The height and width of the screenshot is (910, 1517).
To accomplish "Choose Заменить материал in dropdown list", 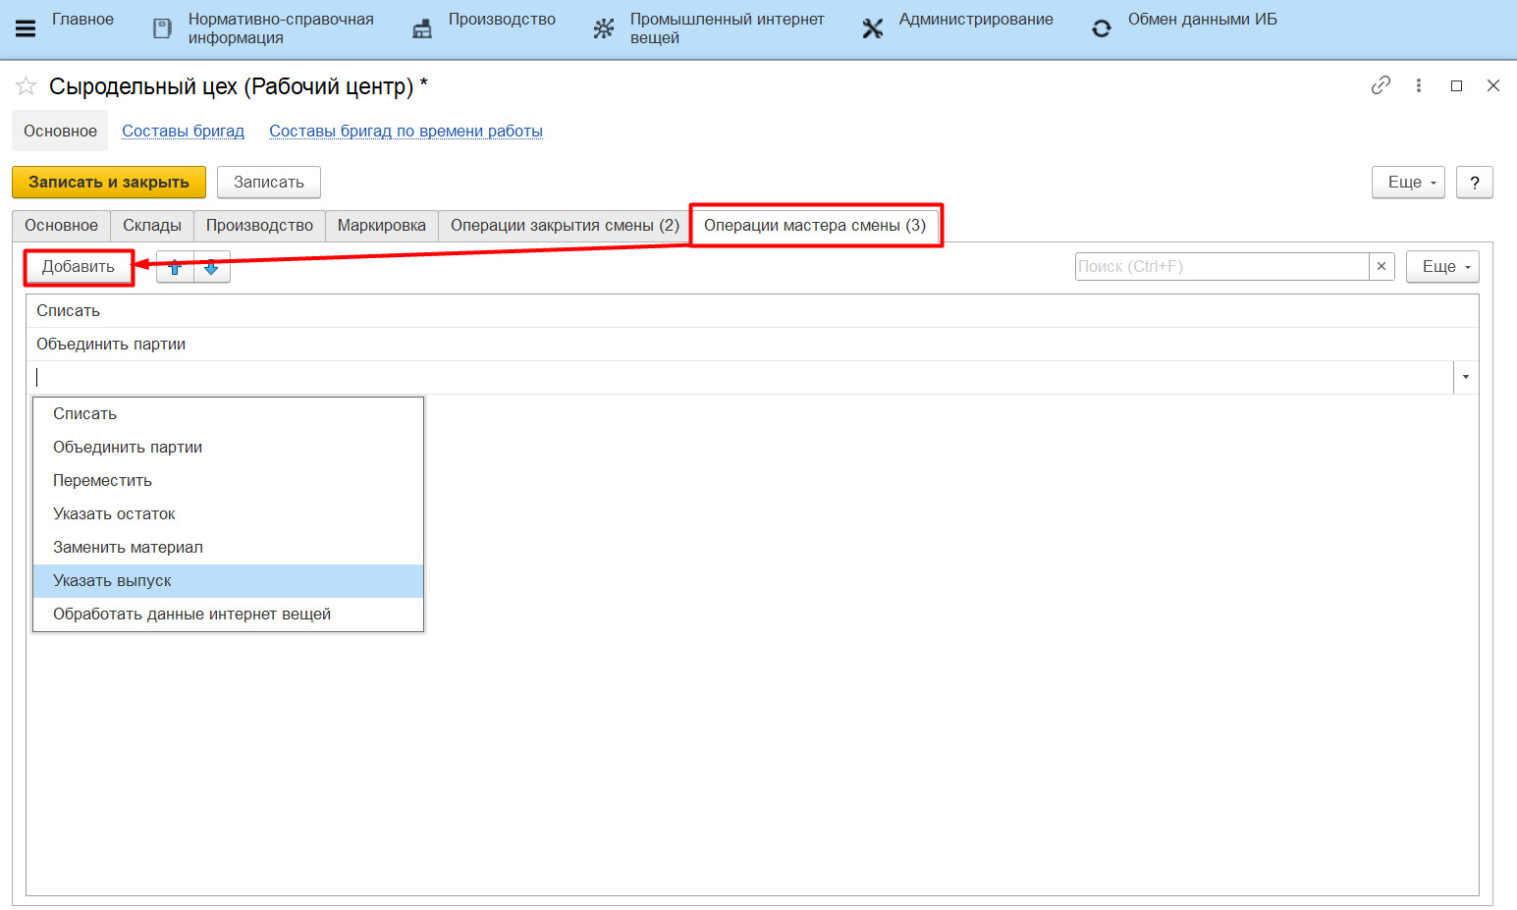I will 128,548.
